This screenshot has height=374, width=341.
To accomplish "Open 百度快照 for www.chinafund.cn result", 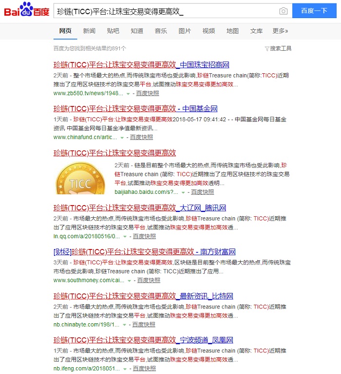I will [x=142, y=137].
